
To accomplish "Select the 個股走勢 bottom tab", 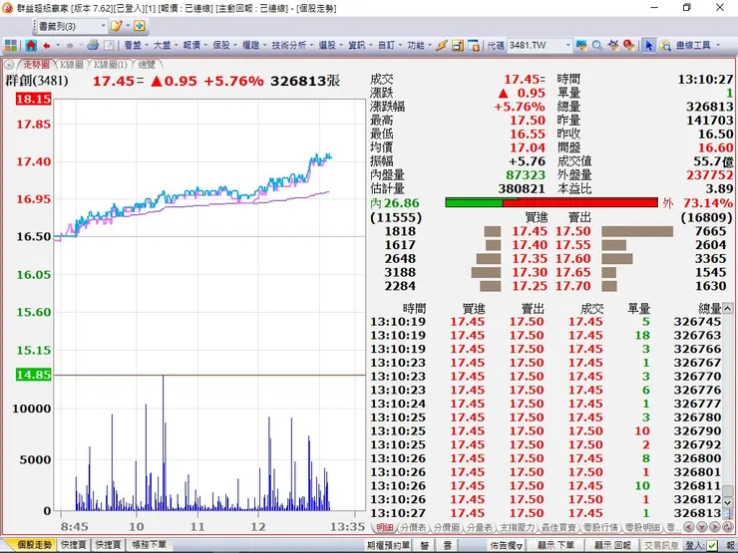I will point(34,545).
